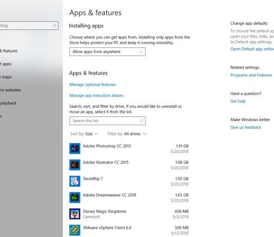The height and width of the screenshot is (237, 274).
Task: Focus the Search this list field
Action: (x=107, y=121)
